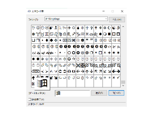Image resolution: width=153 pixels, height=115 pixels.
Task: Click the negative circled ten digit
Action: click(106, 47)
